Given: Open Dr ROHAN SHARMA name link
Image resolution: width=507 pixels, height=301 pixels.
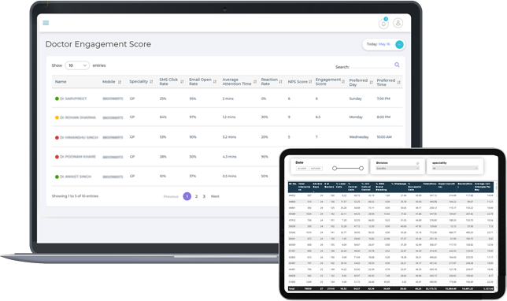Looking at the screenshot, I should coord(78,117).
